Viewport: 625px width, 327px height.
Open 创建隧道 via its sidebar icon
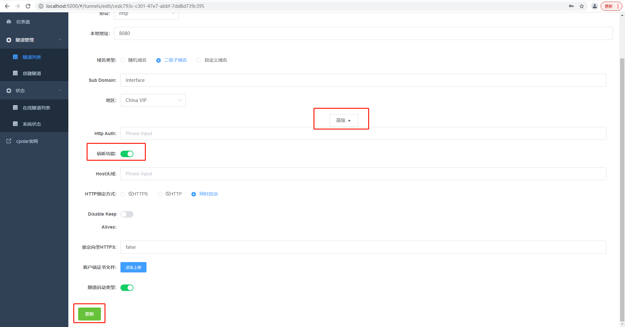(15, 73)
